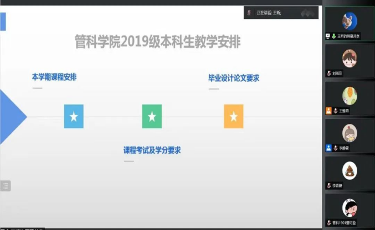Viewport: 375px width, 230px height.
Task: Click the blue user badge next to 李静安
Action: (329, 148)
